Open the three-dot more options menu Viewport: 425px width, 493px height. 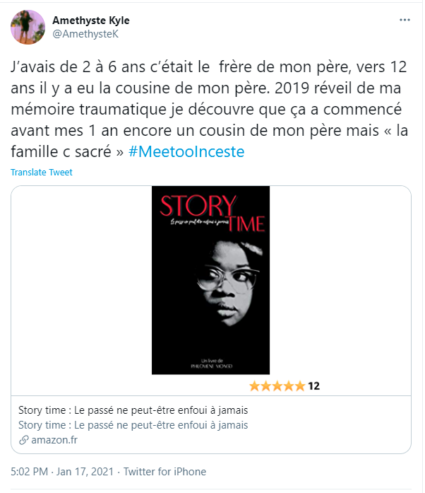405,20
